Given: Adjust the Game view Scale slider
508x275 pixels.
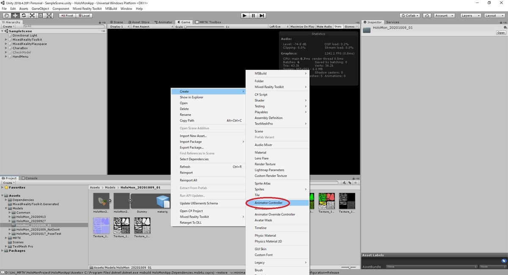Looking at the screenshot, I should pyautogui.click(x=205, y=27).
